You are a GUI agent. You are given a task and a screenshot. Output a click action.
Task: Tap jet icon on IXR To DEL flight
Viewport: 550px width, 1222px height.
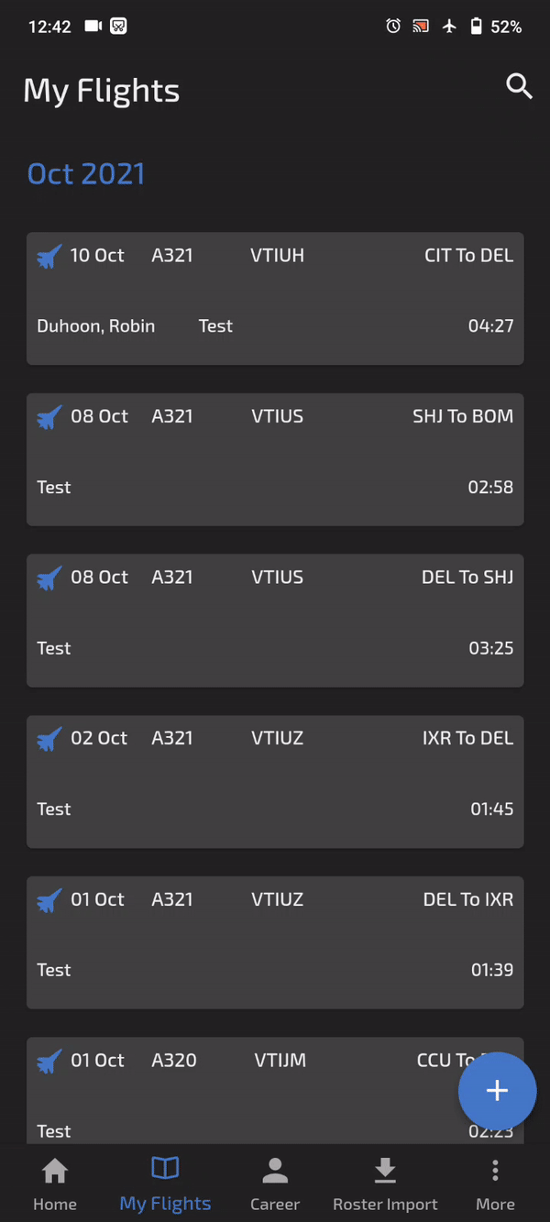(49, 740)
